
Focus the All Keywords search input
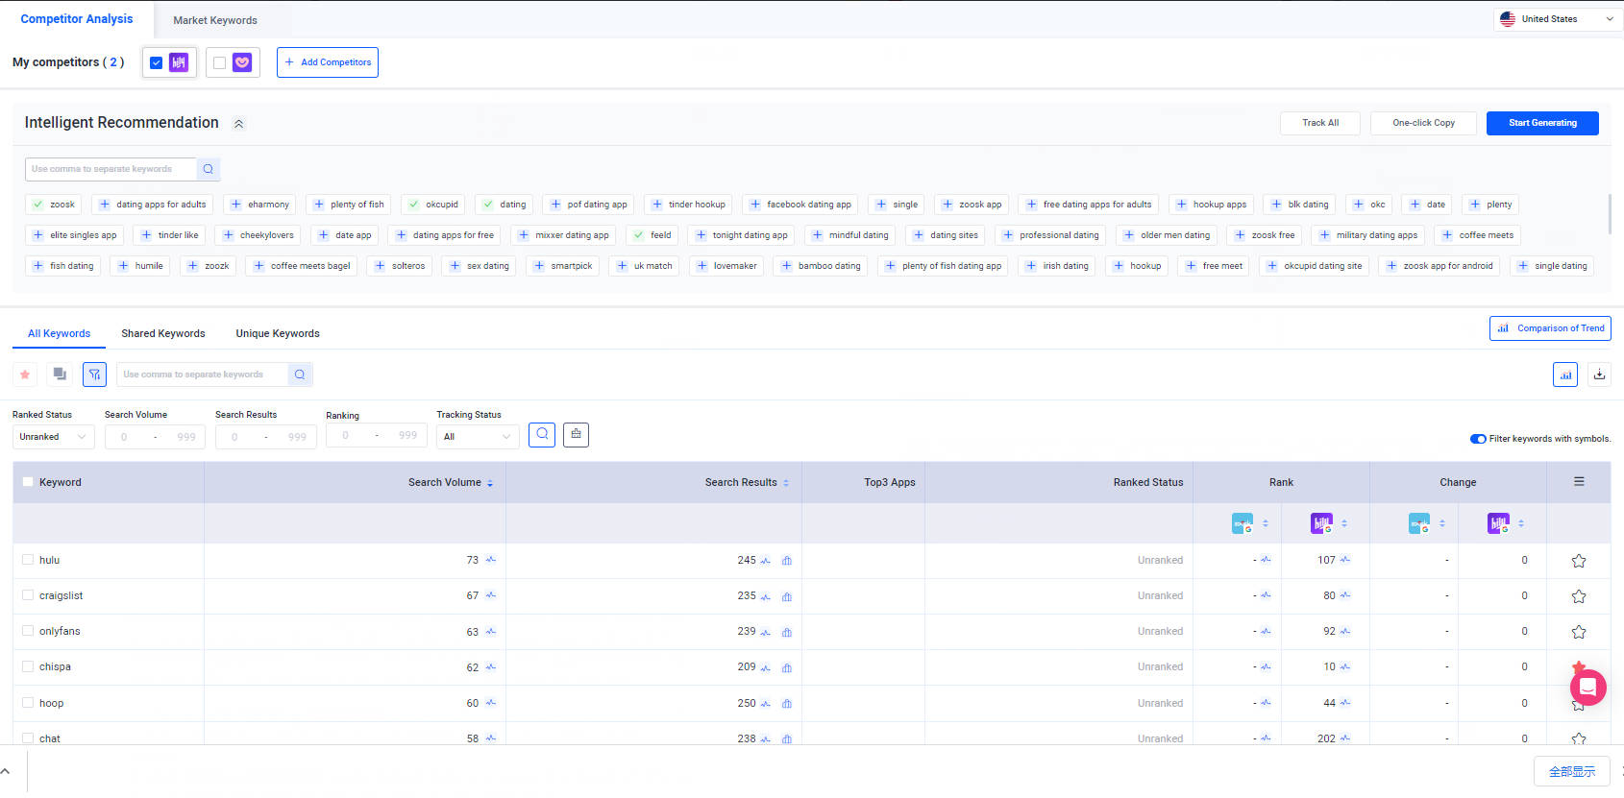point(202,375)
